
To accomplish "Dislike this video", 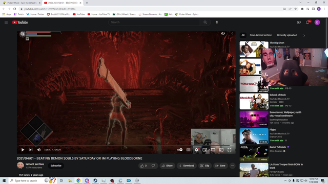I will (x=153, y=166).
